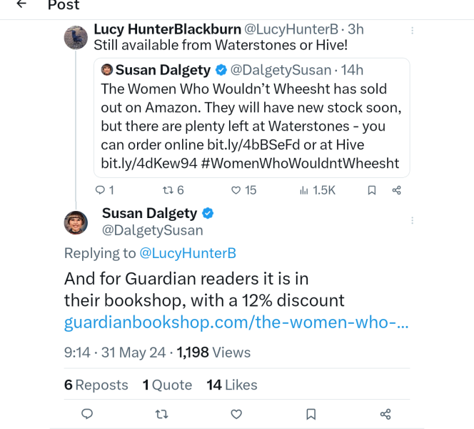The image size is (474, 429).
Task: Share Lucy HunterBlackburn's post
Action: click(x=397, y=190)
